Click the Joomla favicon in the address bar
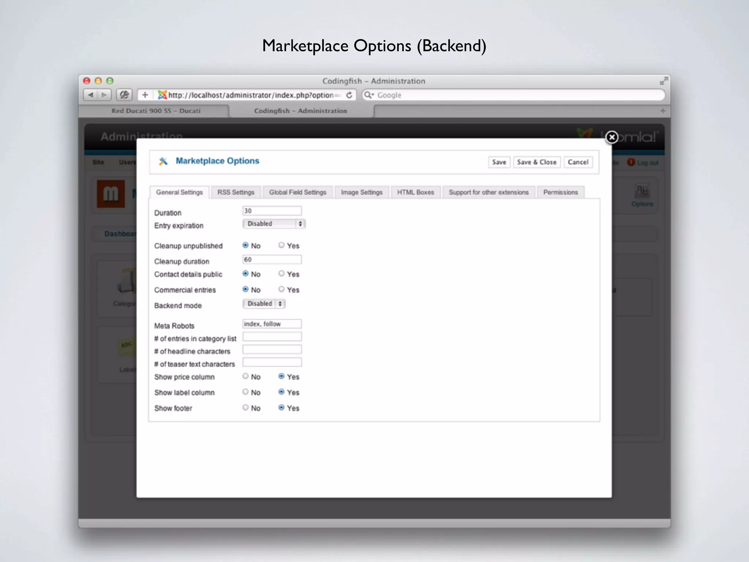 (x=162, y=95)
